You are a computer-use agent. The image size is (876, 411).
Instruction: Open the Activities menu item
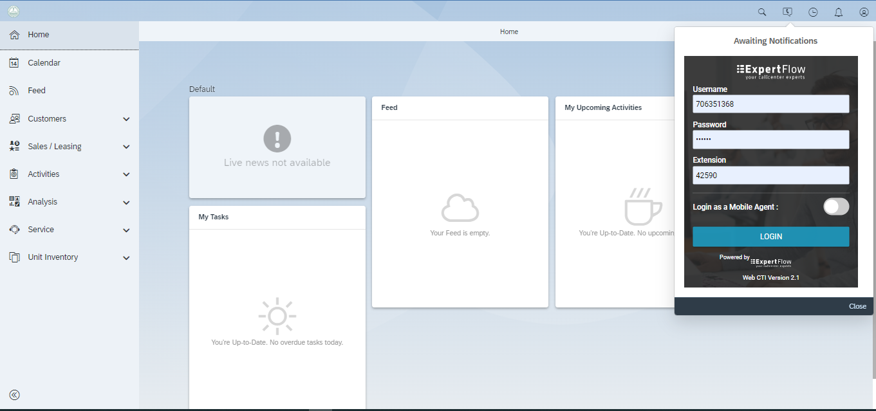[x=44, y=174]
